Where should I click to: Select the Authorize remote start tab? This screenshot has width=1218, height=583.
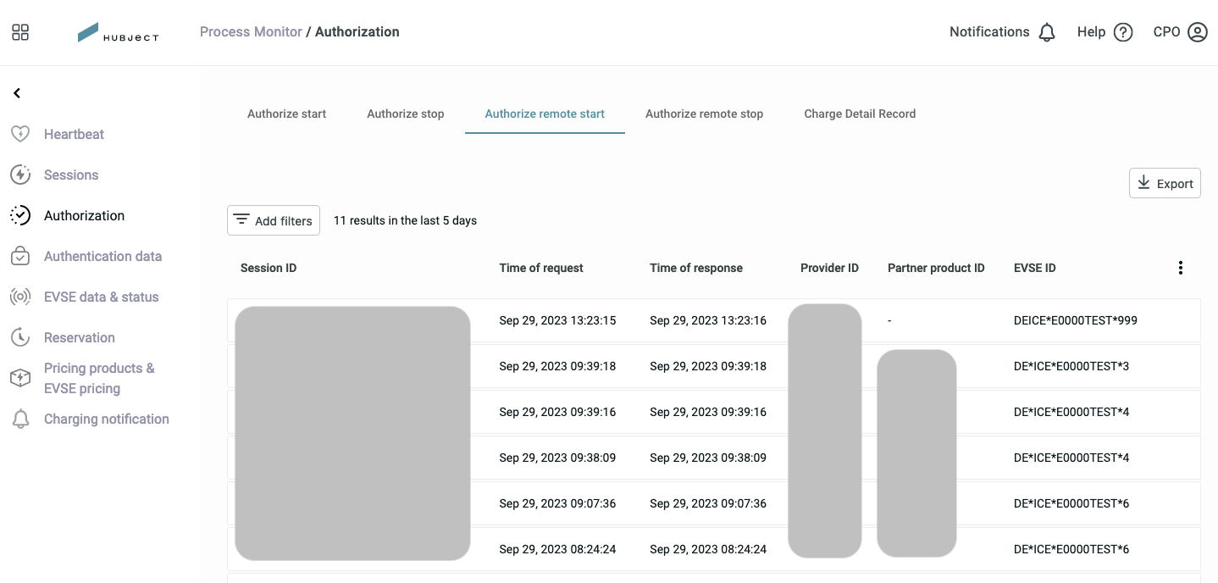545,114
